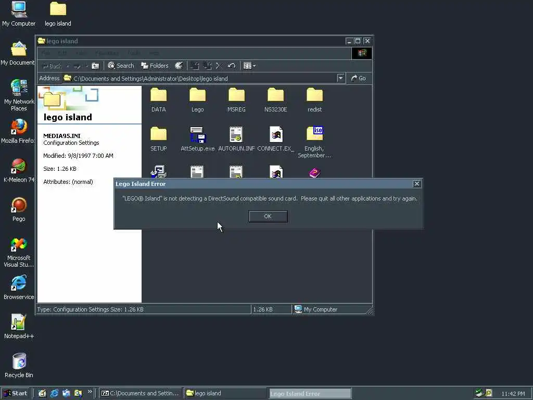Click the Undo toolbar icon
The width and height of the screenshot is (533, 400).
click(232, 66)
